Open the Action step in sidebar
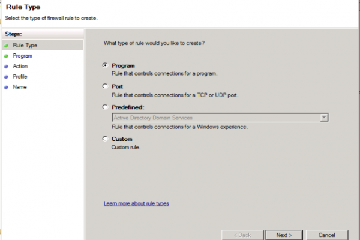Image resolution: width=360 pixels, height=240 pixels. 20,67
